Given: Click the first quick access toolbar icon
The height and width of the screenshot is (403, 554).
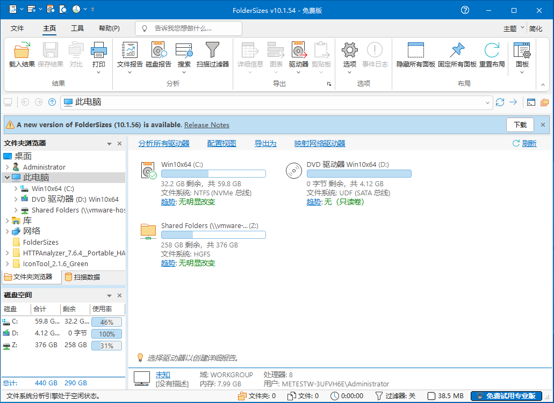Looking at the screenshot, I should (x=13, y=9).
